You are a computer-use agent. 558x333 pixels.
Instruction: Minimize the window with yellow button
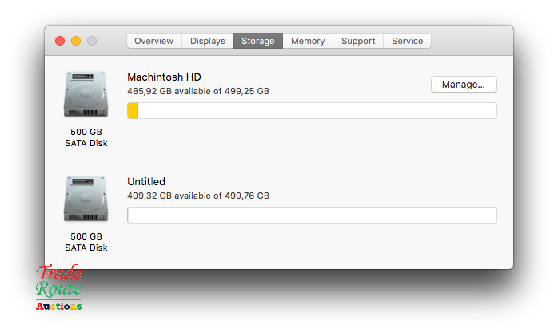click(x=76, y=41)
